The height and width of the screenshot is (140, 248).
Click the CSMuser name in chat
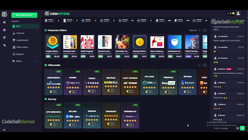coord(221,115)
